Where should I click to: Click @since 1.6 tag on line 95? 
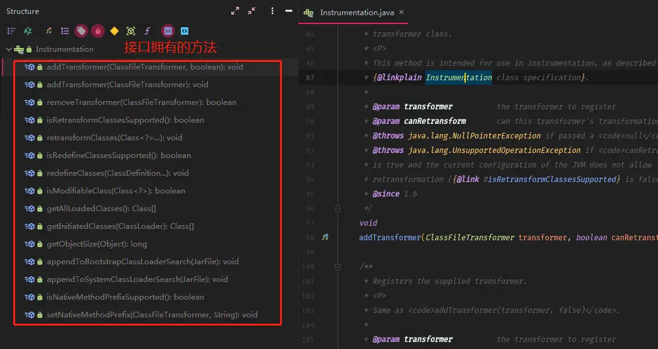394,194
